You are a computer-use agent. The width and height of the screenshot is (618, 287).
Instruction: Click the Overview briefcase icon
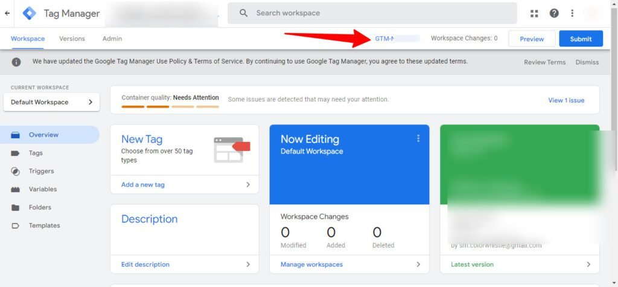click(x=15, y=135)
